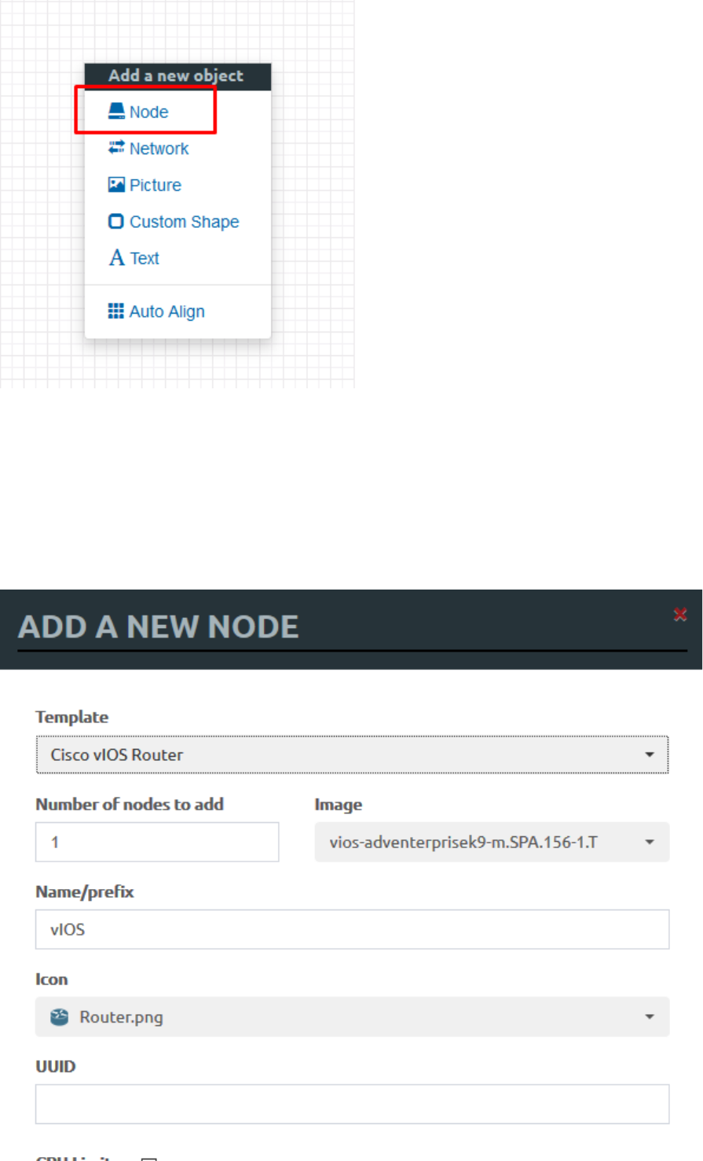Expand the Image dropdown with vios-adventerprisek9 image
The width and height of the screenshot is (703, 1161).
tap(491, 842)
